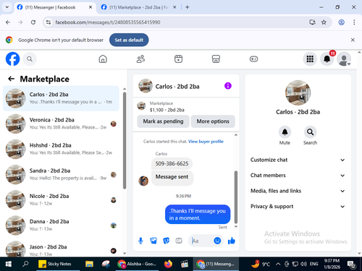This screenshot has height=271, width=362.
Task: Open the Veronica · 2bd 2ba conversation
Action: (x=61, y=124)
